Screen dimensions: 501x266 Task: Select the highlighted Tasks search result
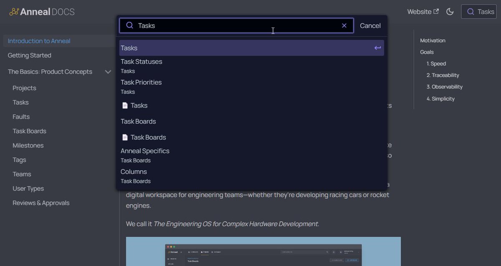click(251, 48)
